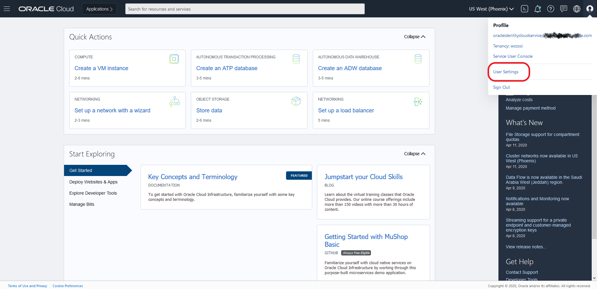Image resolution: width=597 pixels, height=289 pixels.
Task: Open the support chat icon
Action: [x=564, y=9]
